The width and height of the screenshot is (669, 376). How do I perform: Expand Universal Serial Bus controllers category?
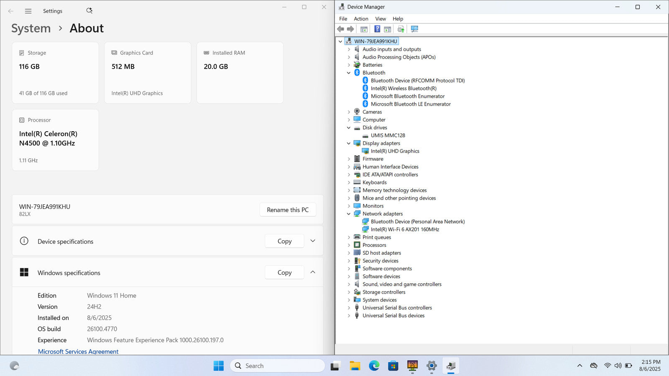[349, 308]
